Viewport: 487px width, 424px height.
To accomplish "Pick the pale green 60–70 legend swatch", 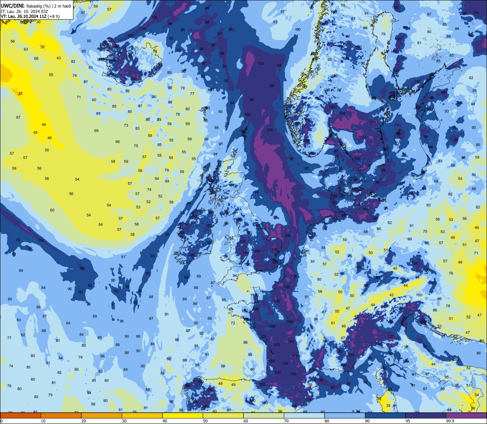I will coord(264,416).
